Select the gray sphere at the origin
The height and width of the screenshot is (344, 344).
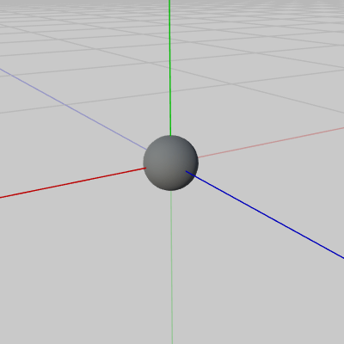point(171,163)
